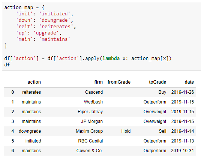This screenshot has width=201, height=156.
Task: Click the date cell 2019-11-26
Action: pos(183,92)
